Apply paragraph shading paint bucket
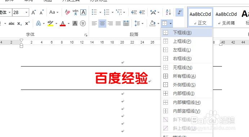 152,23
